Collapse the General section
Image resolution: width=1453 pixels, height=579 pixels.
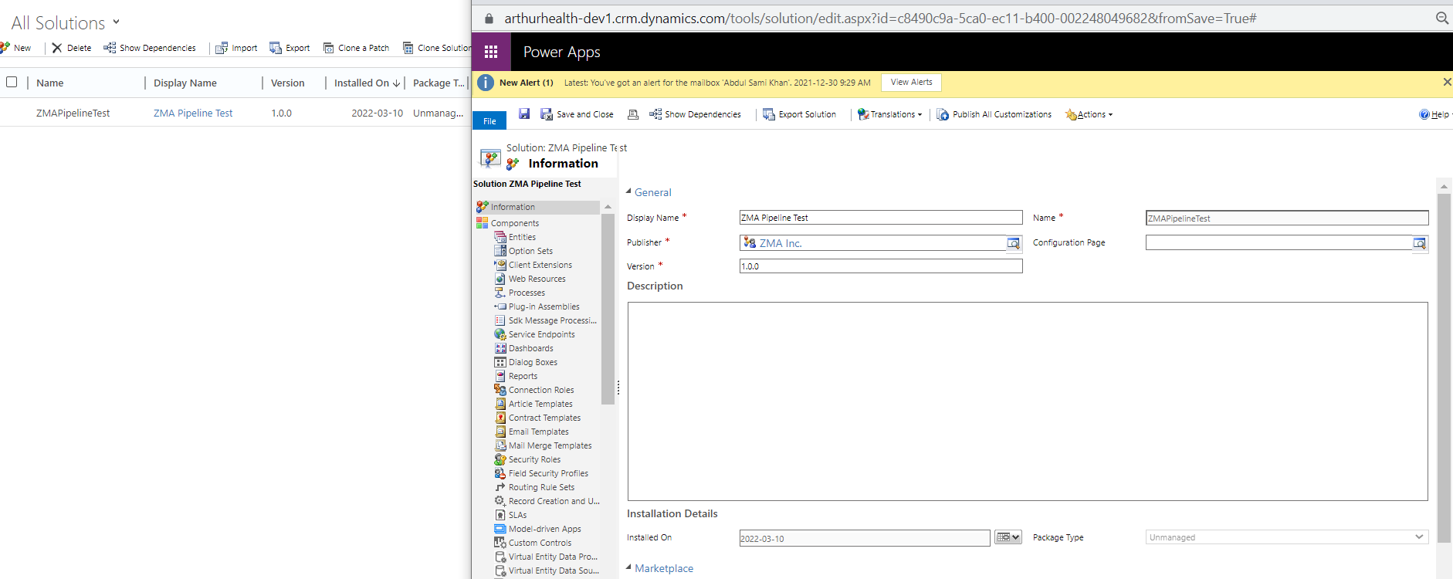tap(628, 191)
